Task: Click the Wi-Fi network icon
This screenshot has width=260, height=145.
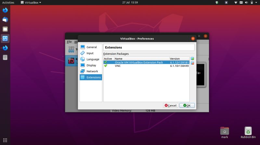Action: [236, 3]
